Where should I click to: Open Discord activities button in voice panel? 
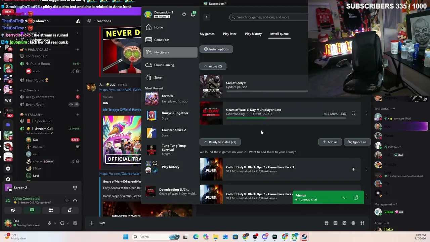click(x=51, y=210)
